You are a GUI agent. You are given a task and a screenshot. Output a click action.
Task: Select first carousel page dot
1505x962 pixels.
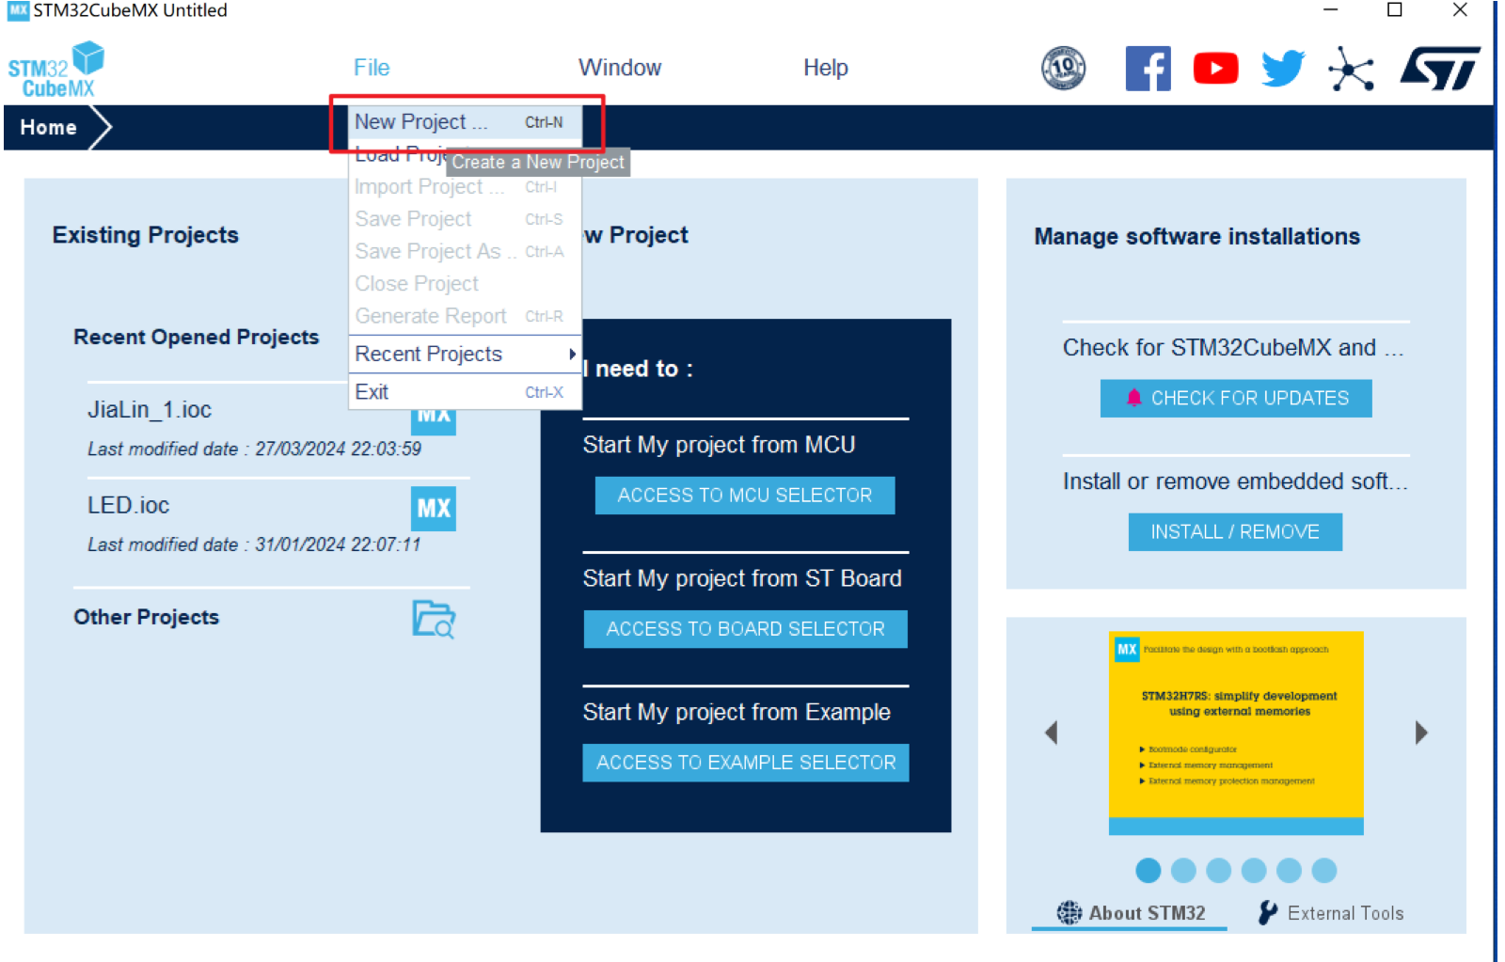coord(1148,871)
